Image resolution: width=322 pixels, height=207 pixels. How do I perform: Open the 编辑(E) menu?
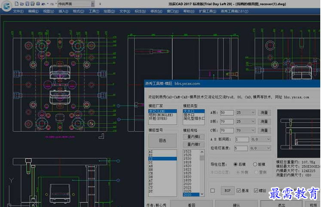point(33,11)
